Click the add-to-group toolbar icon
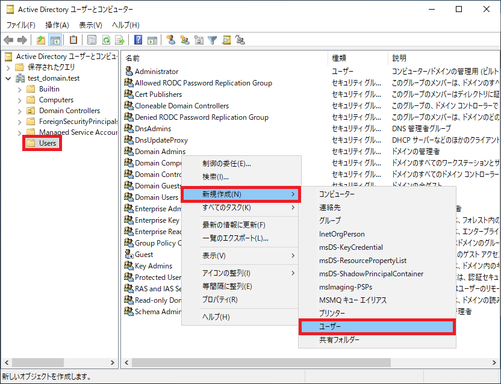 coord(240,40)
